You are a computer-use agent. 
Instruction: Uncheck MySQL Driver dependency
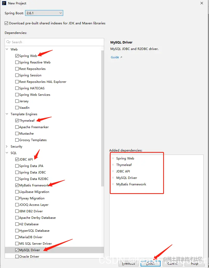[x=17, y=250]
